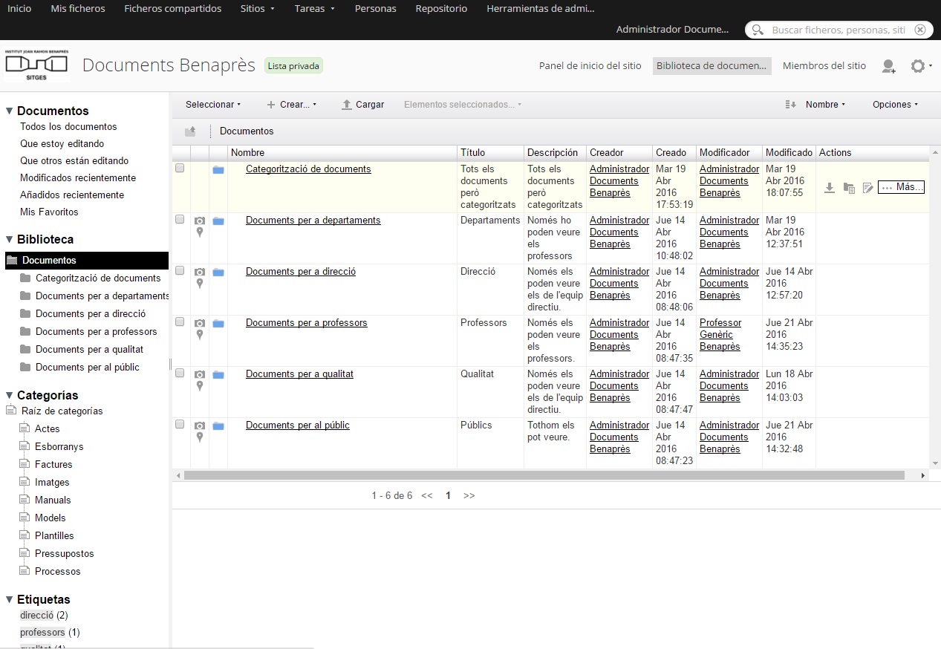Image resolution: width=941 pixels, height=649 pixels.
Task: Click the view details icon in Actions column
Action: tap(849, 188)
